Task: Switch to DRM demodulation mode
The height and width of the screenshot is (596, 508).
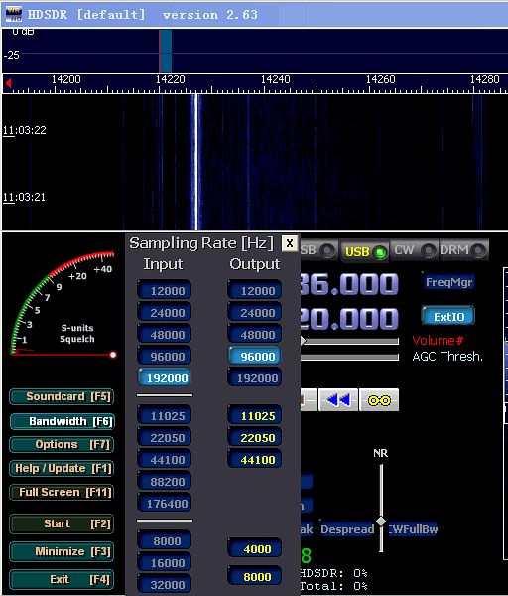Action: tap(463, 250)
